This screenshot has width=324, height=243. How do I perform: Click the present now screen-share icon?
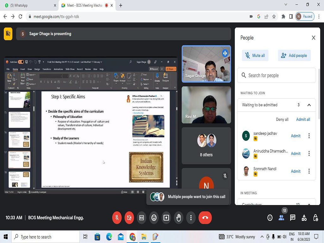[166, 218]
